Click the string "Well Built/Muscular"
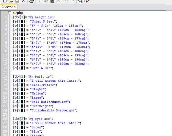This screenshot has height=136, width=172. pyautogui.click(x=49, y=102)
